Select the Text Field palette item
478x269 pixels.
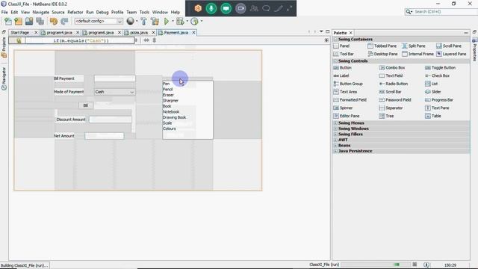tap(391, 75)
